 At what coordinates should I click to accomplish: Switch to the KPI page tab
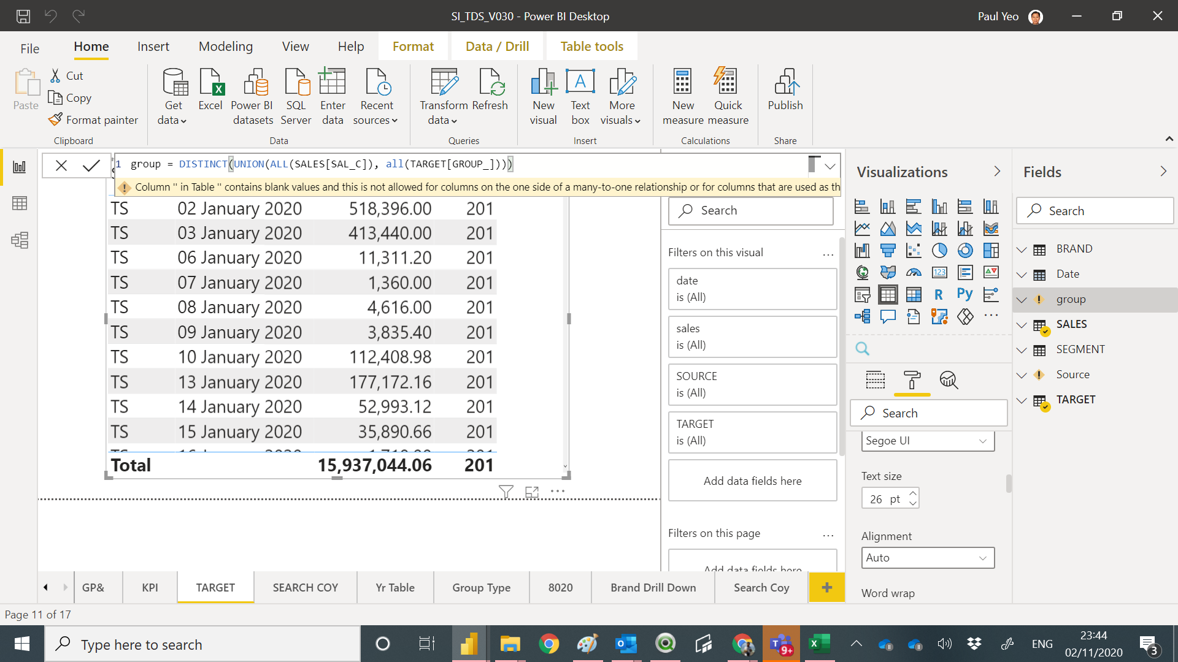click(150, 587)
